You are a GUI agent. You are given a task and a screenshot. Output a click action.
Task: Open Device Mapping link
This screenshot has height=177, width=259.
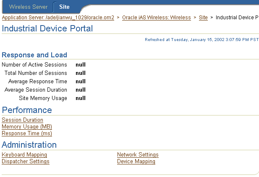136,162
